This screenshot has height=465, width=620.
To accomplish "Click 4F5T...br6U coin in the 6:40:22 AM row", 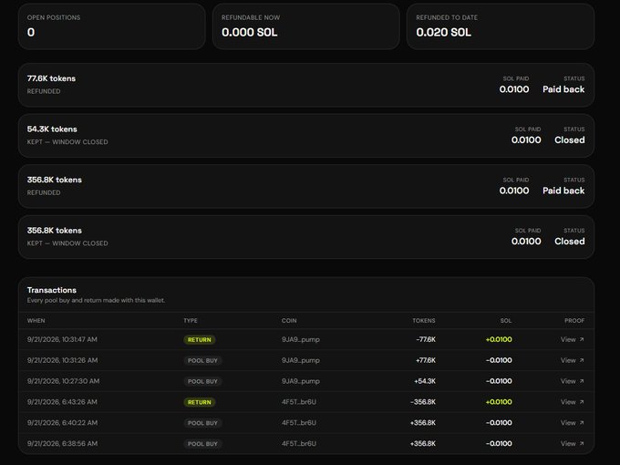I will click(x=299, y=423).
